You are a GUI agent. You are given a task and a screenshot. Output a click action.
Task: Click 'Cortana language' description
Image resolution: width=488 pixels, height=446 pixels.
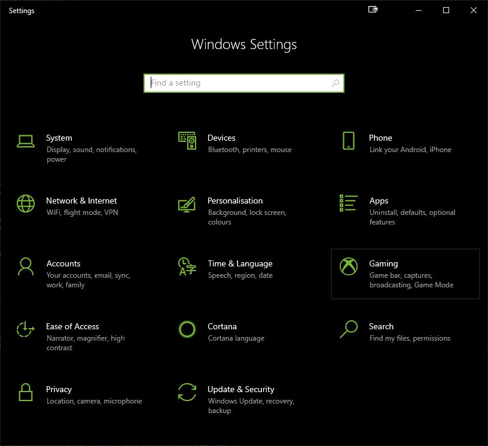[x=236, y=338]
